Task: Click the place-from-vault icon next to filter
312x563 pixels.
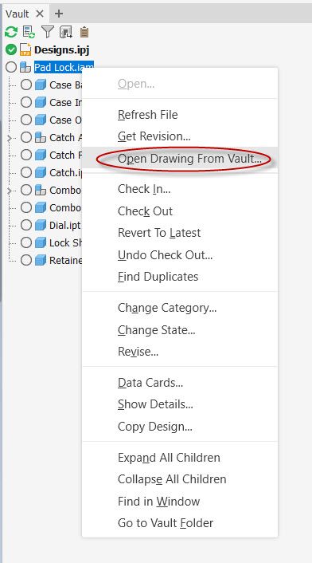Action: (x=66, y=32)
